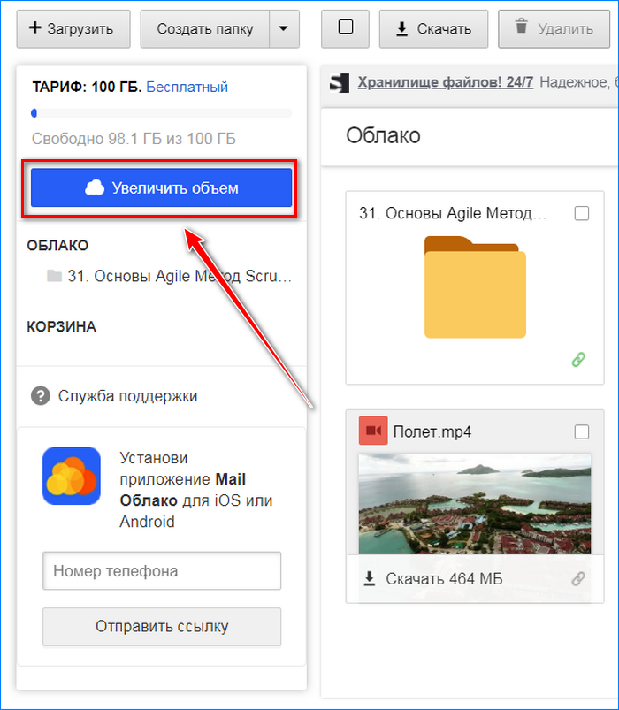Click the Полет.mp4 file name
This screenshot has height=710, width=619.
[432, 432]
